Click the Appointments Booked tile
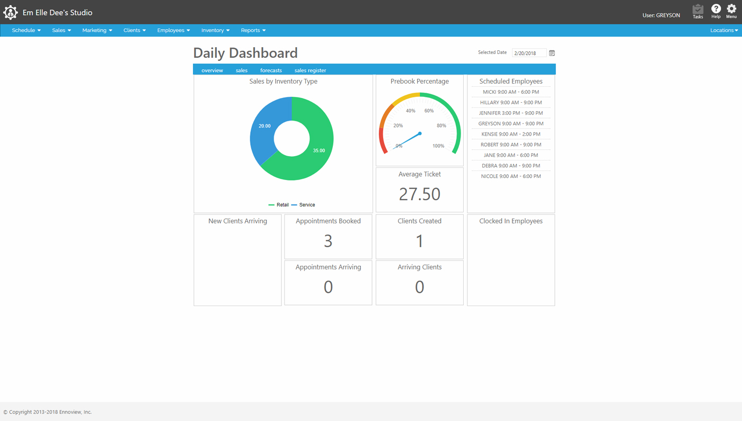 [x=328, y=236]
